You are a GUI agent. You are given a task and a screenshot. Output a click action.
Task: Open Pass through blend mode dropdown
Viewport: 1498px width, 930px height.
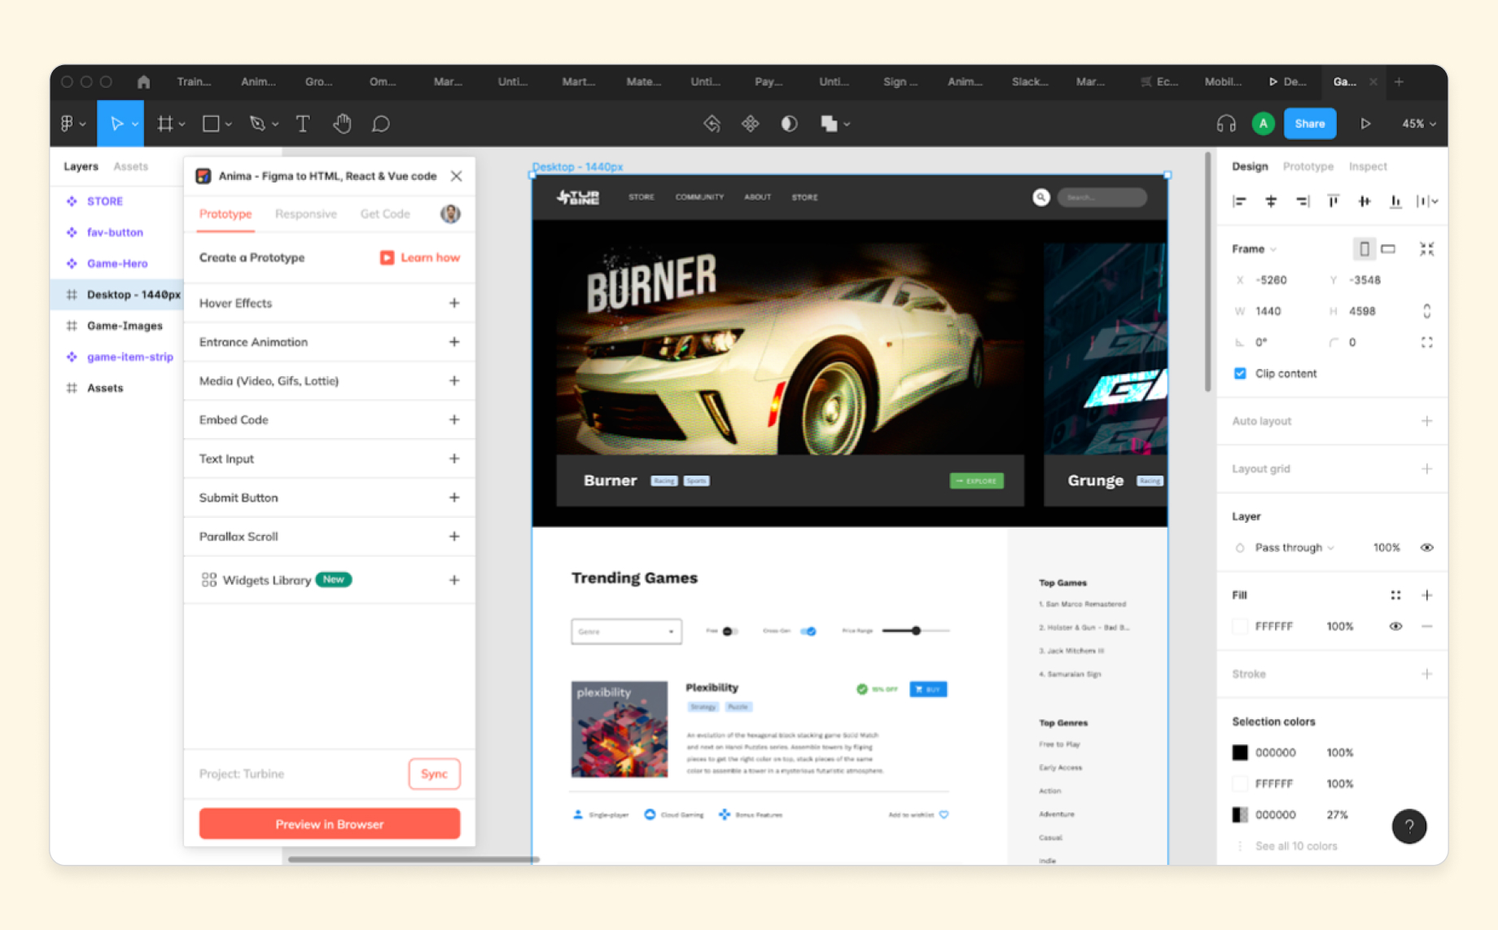coord(1294,548)
